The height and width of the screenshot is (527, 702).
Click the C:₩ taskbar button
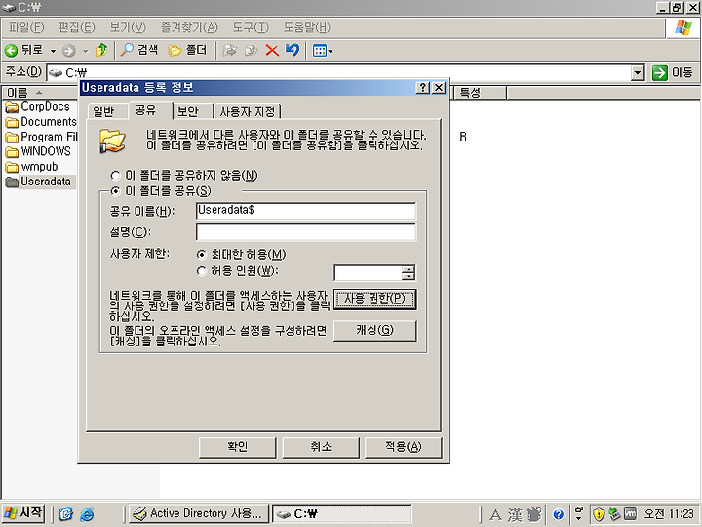(x=342, y=513)
